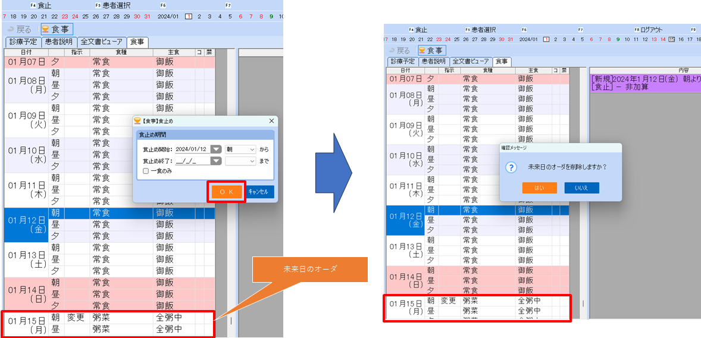Click 全粥中 for 01月15日 朝 in left table
Viewport: 701px width, 338px height.
174,318
